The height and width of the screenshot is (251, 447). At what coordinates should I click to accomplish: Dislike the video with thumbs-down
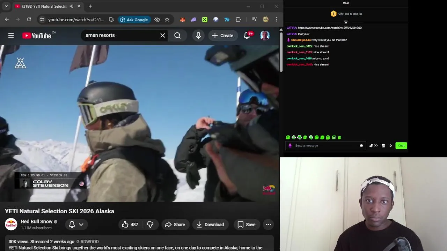point(150,225)
